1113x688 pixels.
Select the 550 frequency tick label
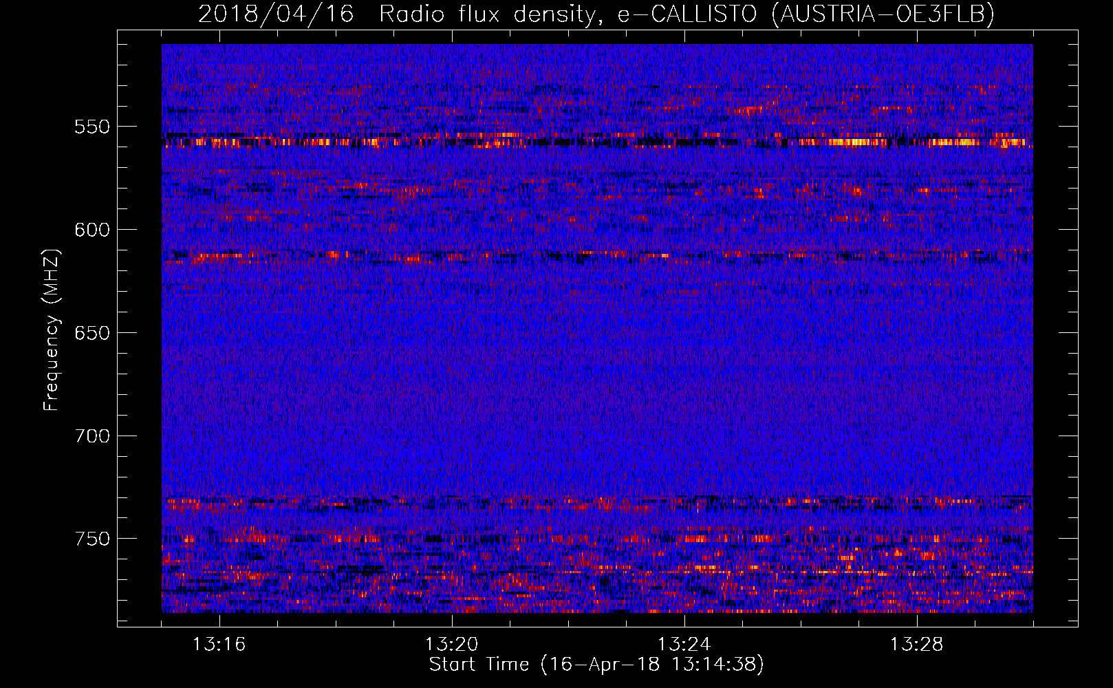pos(92,127)
